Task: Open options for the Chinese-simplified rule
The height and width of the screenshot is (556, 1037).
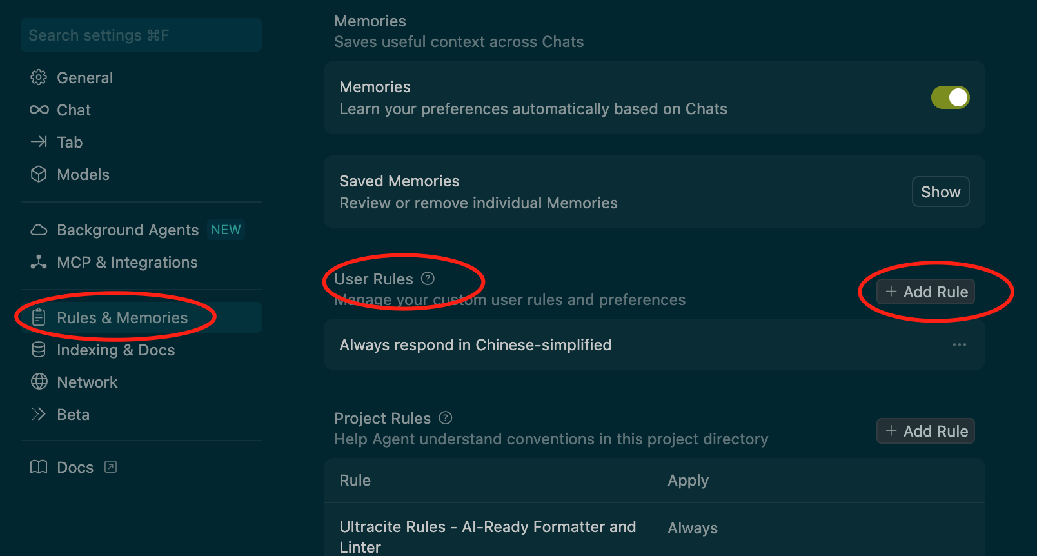Action: point(959,344)
